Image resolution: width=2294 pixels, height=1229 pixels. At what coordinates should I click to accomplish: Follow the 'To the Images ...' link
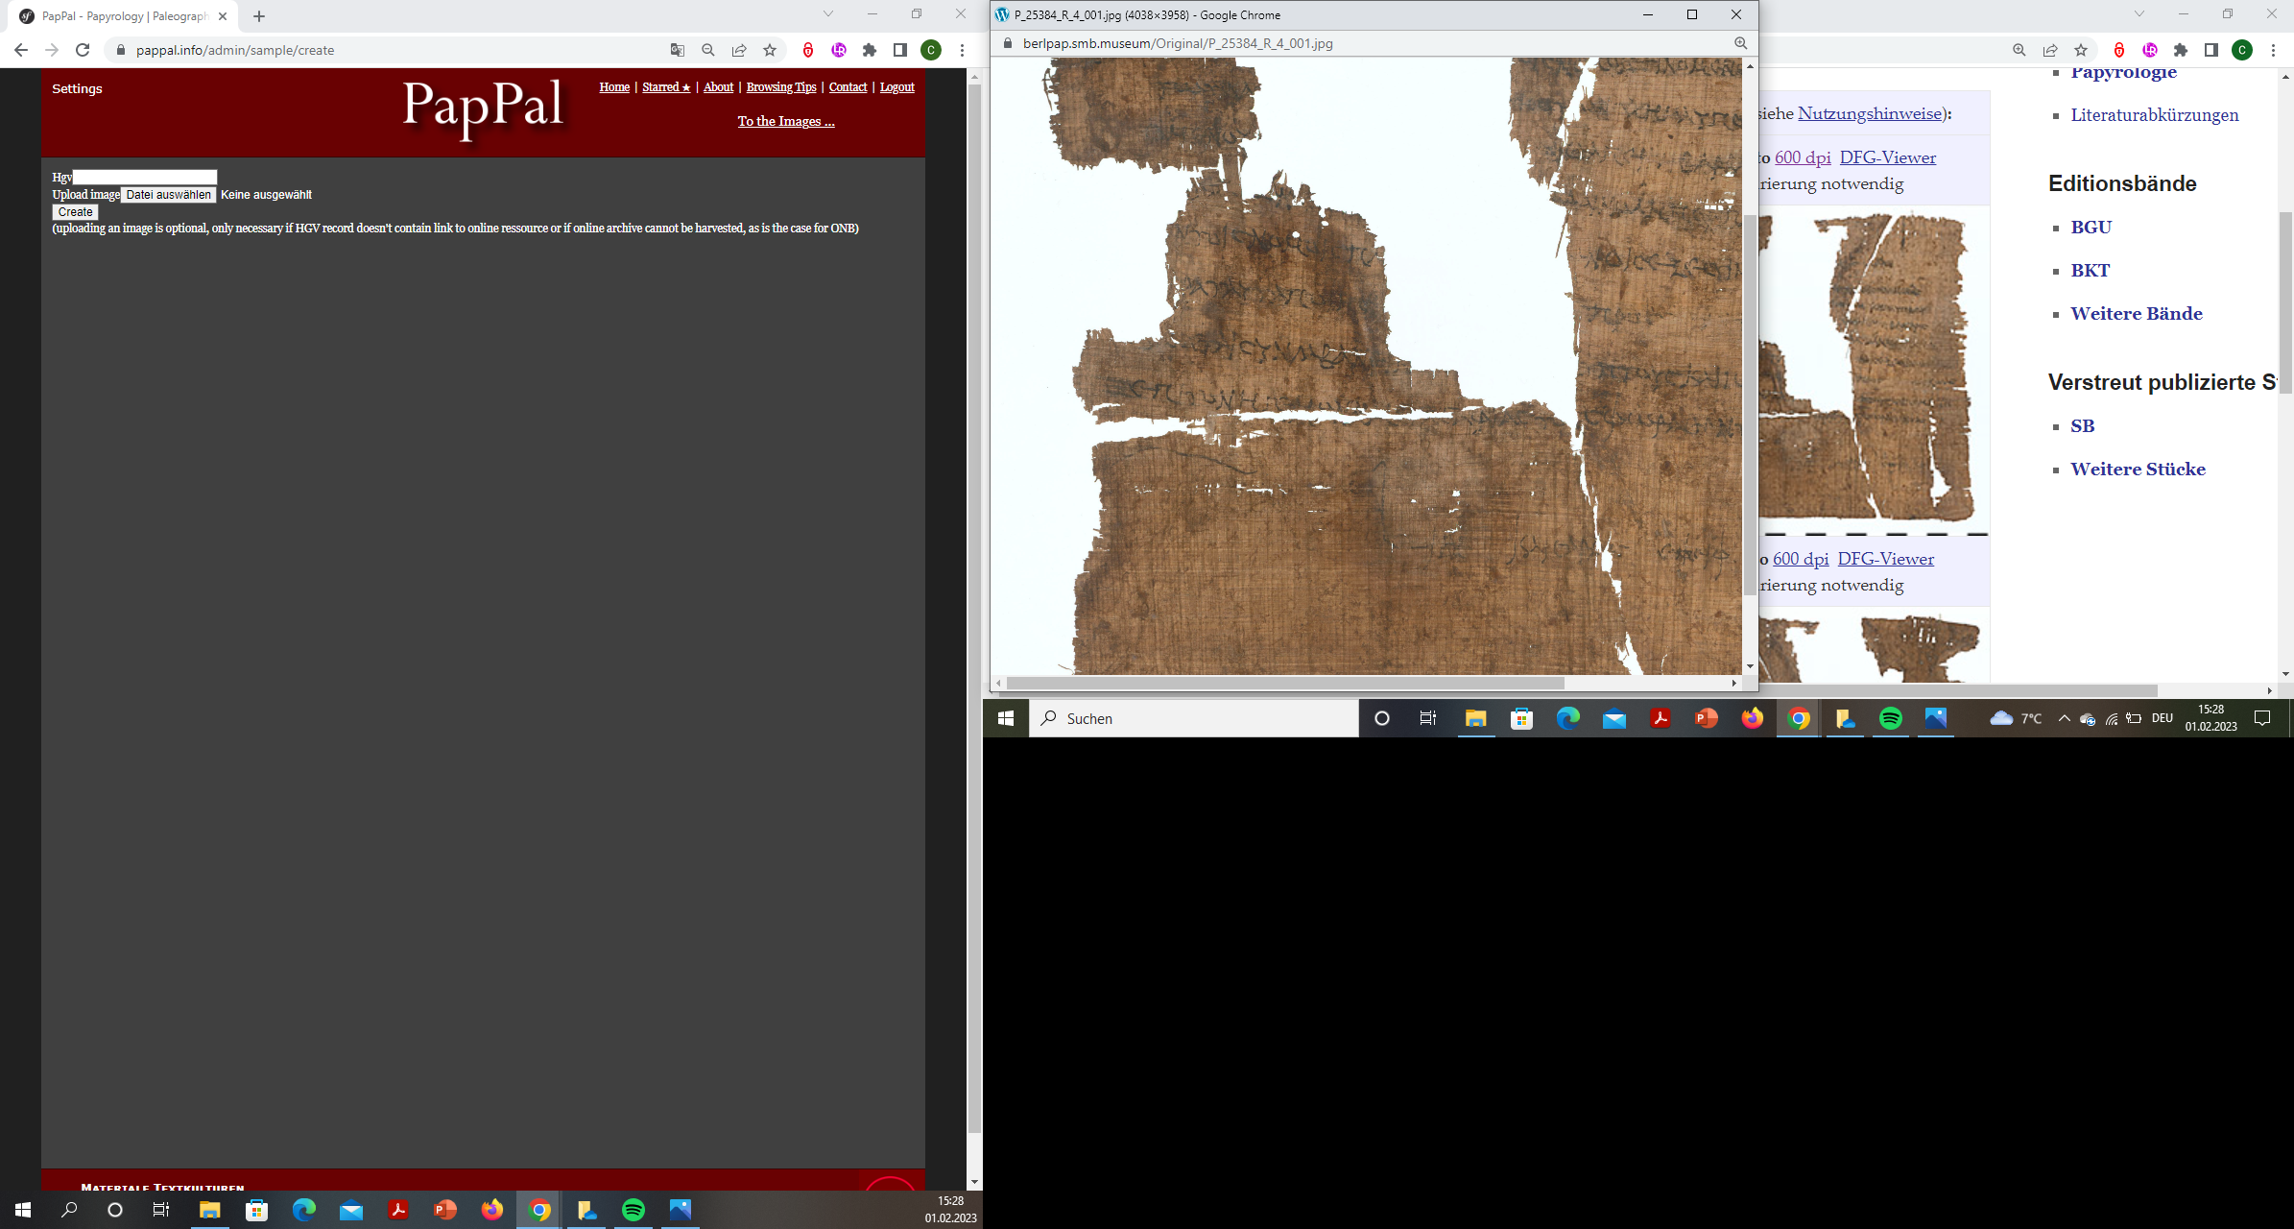[786, 121]
